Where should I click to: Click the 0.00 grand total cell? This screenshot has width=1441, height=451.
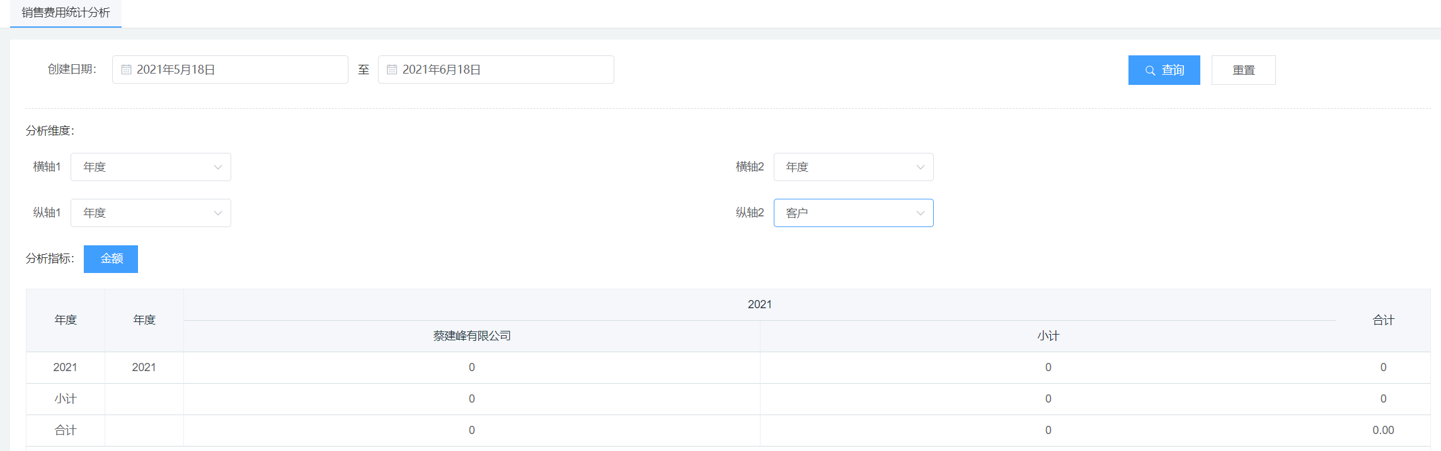click(1383, 430)
